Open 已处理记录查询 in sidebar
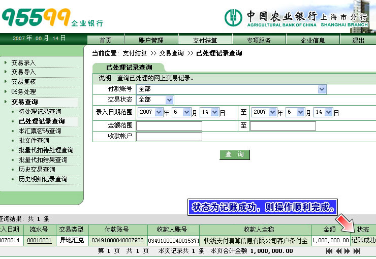 point(42,121)
